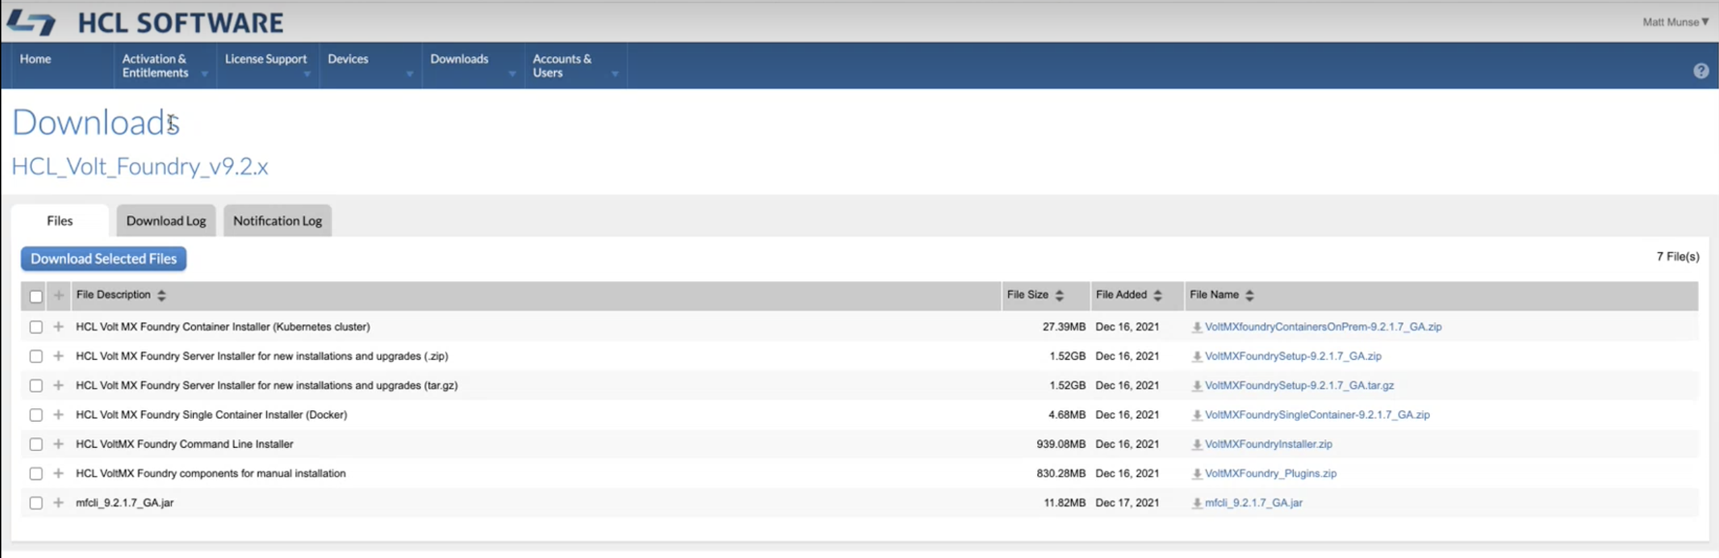This screenshot has height=558, width=1719.
Task: Download VoltMXFoundryInstaller.zip link
Action: pyautogui.click(x=1268, y=444)
